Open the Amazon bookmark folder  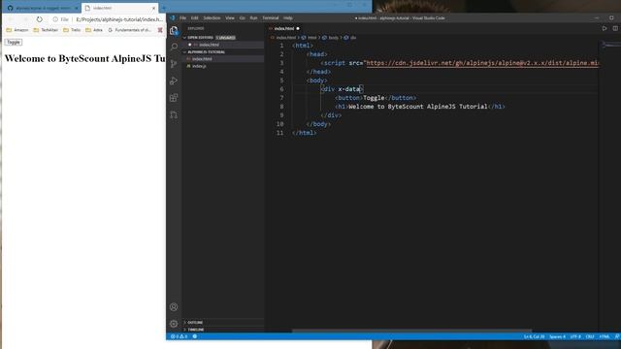click(17, 30)
